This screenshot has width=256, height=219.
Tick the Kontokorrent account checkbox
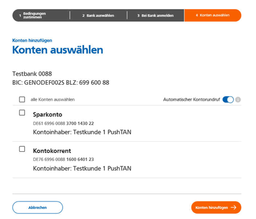coord(22,149)
